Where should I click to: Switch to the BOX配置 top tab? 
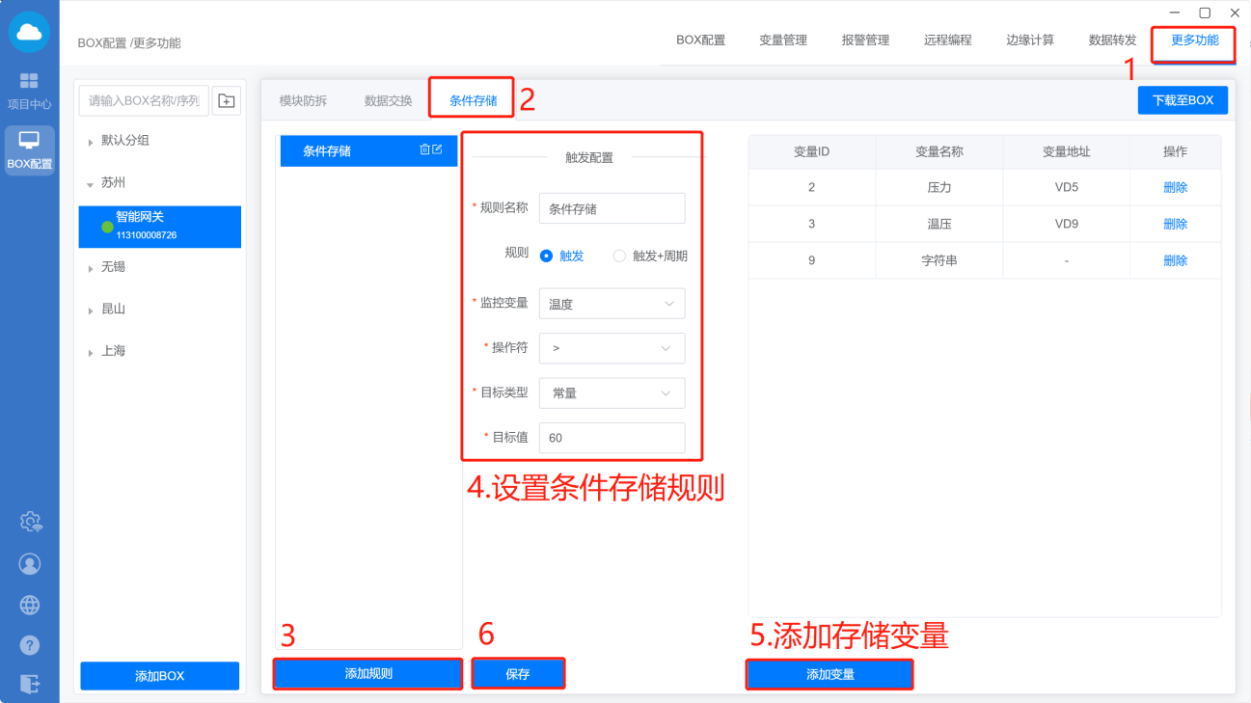(x=700, y=41)
